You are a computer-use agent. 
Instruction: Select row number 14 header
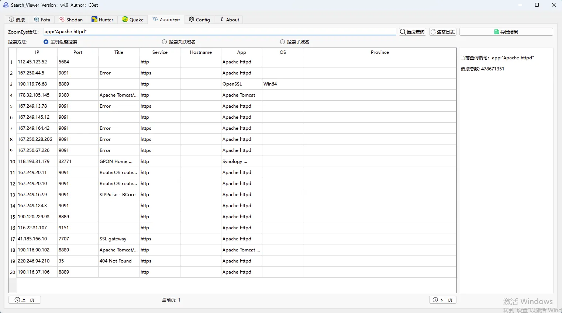13,206
